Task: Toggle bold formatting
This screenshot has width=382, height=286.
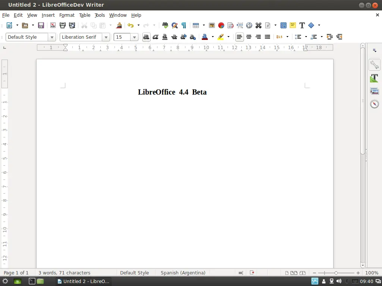Action: point(146,37)
